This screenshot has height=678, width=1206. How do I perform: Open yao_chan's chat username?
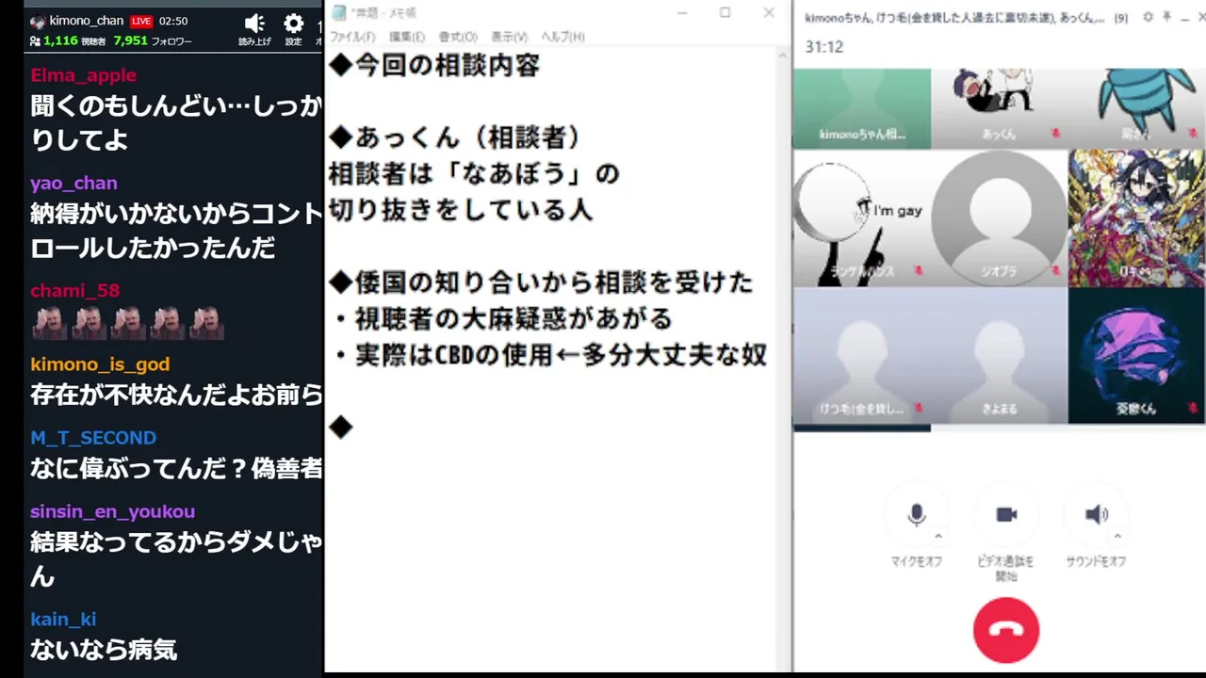73,183
